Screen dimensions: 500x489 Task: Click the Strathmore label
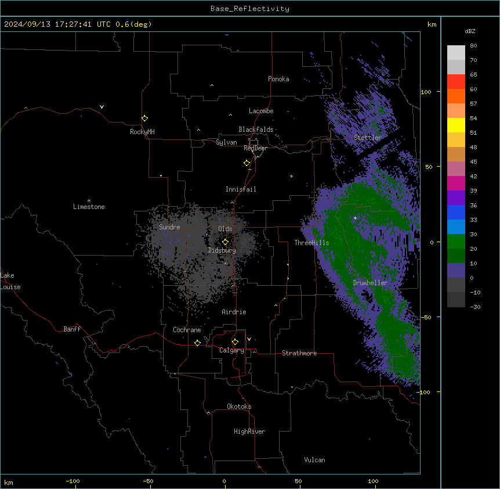299,353
